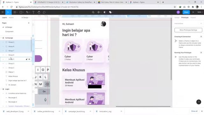Expand the Group 6 layer
Viewport: 204px width, 115px height.
tap(3, 55)
